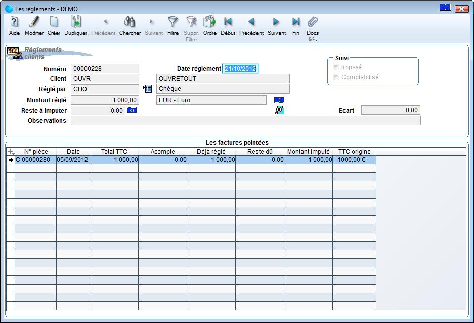Select the date cell 05/09/2012
The image size is (474, 323).
pyautogui.click(x=73, y=160)
